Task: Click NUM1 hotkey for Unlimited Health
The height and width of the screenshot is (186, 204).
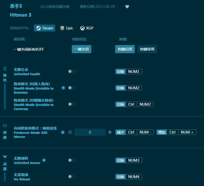Action: [134, 72]
